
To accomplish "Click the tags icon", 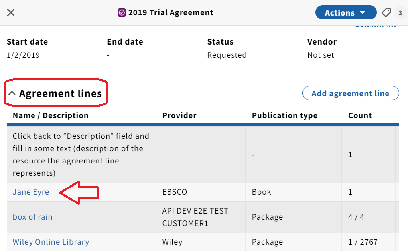I will 386,12.
